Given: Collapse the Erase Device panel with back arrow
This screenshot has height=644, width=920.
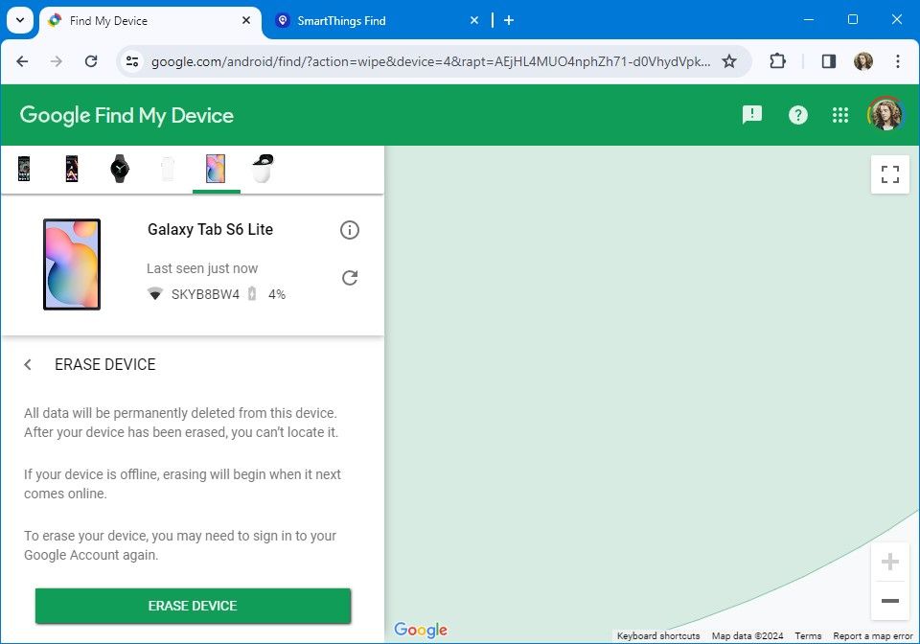Looking at the screenshot, I should tap(28, 364).
